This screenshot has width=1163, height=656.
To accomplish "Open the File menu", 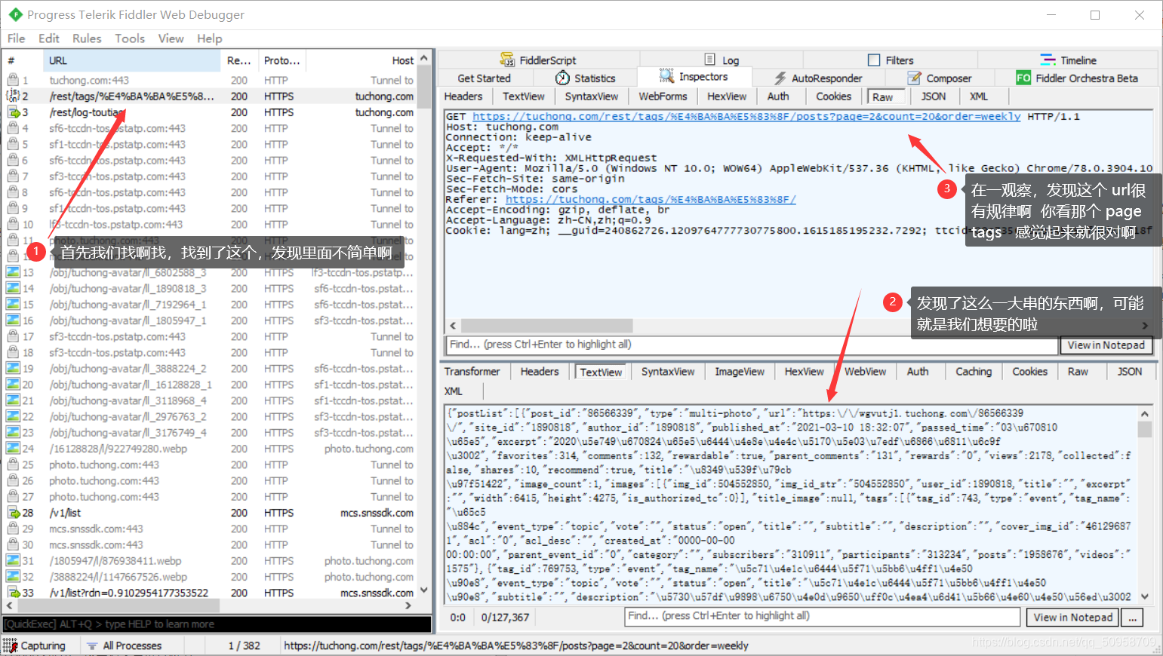I will pos(17,38).
